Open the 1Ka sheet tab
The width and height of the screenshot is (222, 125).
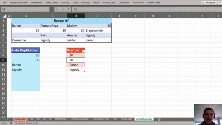point(31,119)
